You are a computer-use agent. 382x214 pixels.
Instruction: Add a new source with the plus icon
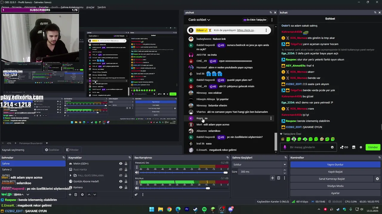(x=70, y=195)
